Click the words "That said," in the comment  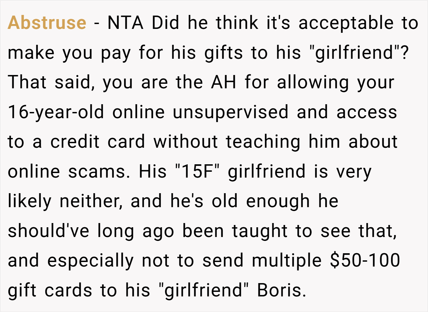point(51,82)
